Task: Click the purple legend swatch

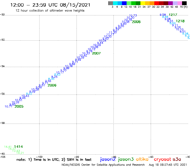Action: click(x=170, y=3)
